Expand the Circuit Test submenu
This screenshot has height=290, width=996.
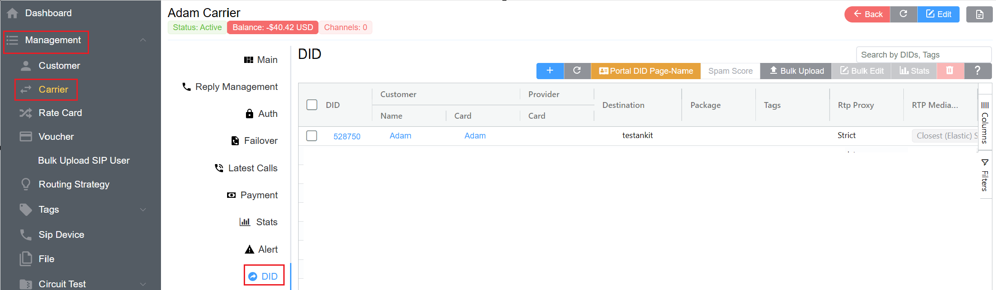143,284
